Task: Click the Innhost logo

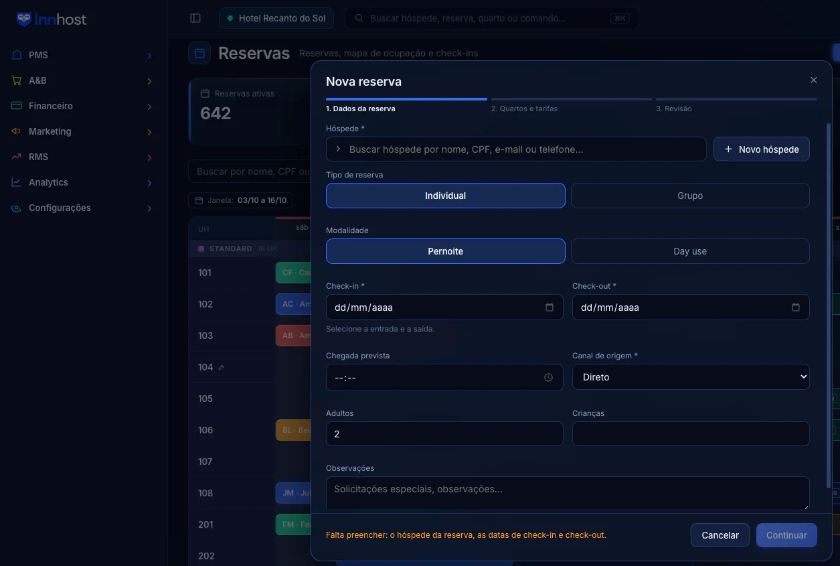Action: pyautogui.click(x=52, y=19)
